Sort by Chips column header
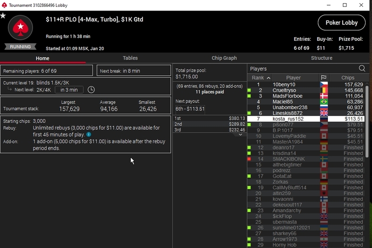This screenshot has height=248, width=372. pyautogui.click(x=348, y=77)
